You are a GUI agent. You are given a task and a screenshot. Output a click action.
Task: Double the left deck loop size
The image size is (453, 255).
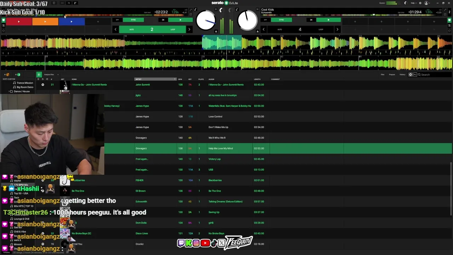(189, 29)
